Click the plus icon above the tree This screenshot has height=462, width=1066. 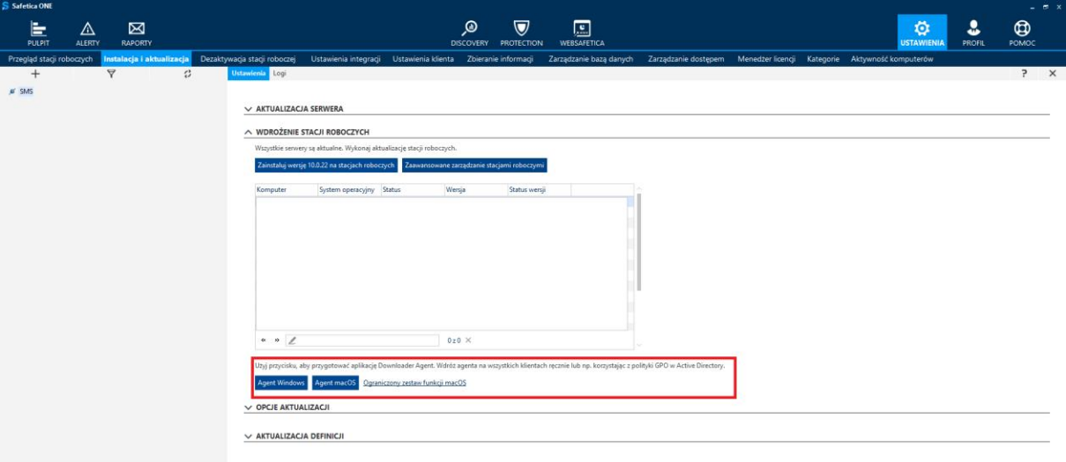coord(35,76)
